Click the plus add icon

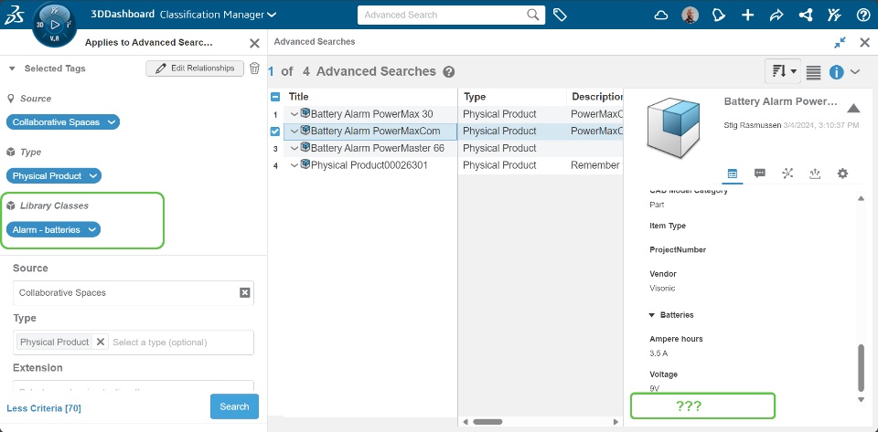tap(747, 16)
